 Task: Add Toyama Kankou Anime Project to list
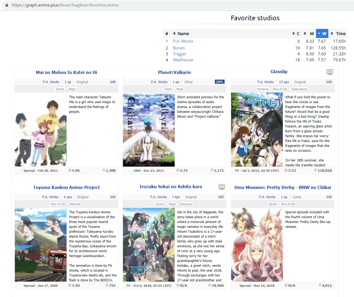[113, 197]
